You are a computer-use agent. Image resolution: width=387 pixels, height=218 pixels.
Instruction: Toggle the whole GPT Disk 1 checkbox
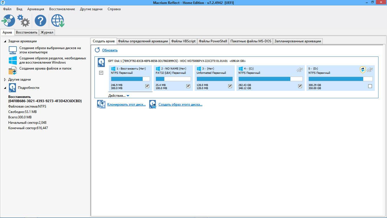coord(101,73)
